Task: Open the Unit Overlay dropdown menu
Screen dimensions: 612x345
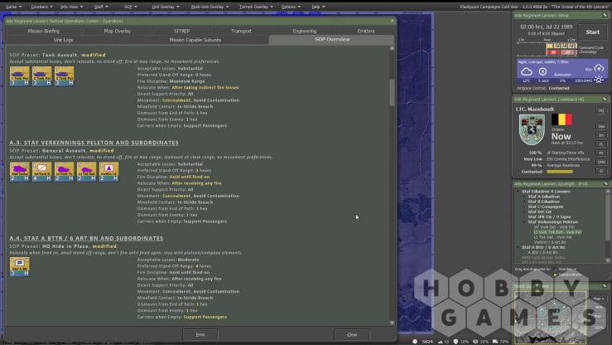Action: tap(166, 7)
